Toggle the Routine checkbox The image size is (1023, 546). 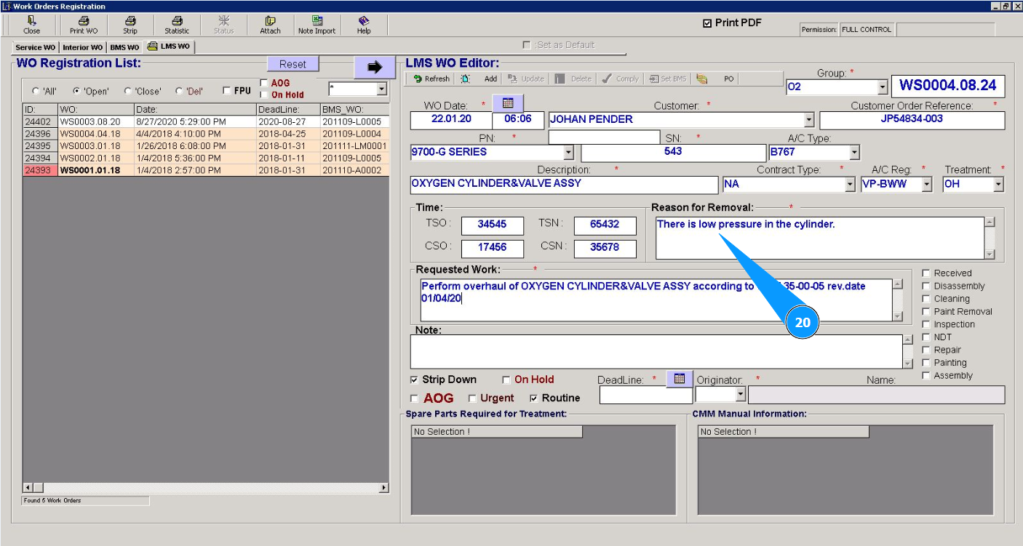coord(533,398)
